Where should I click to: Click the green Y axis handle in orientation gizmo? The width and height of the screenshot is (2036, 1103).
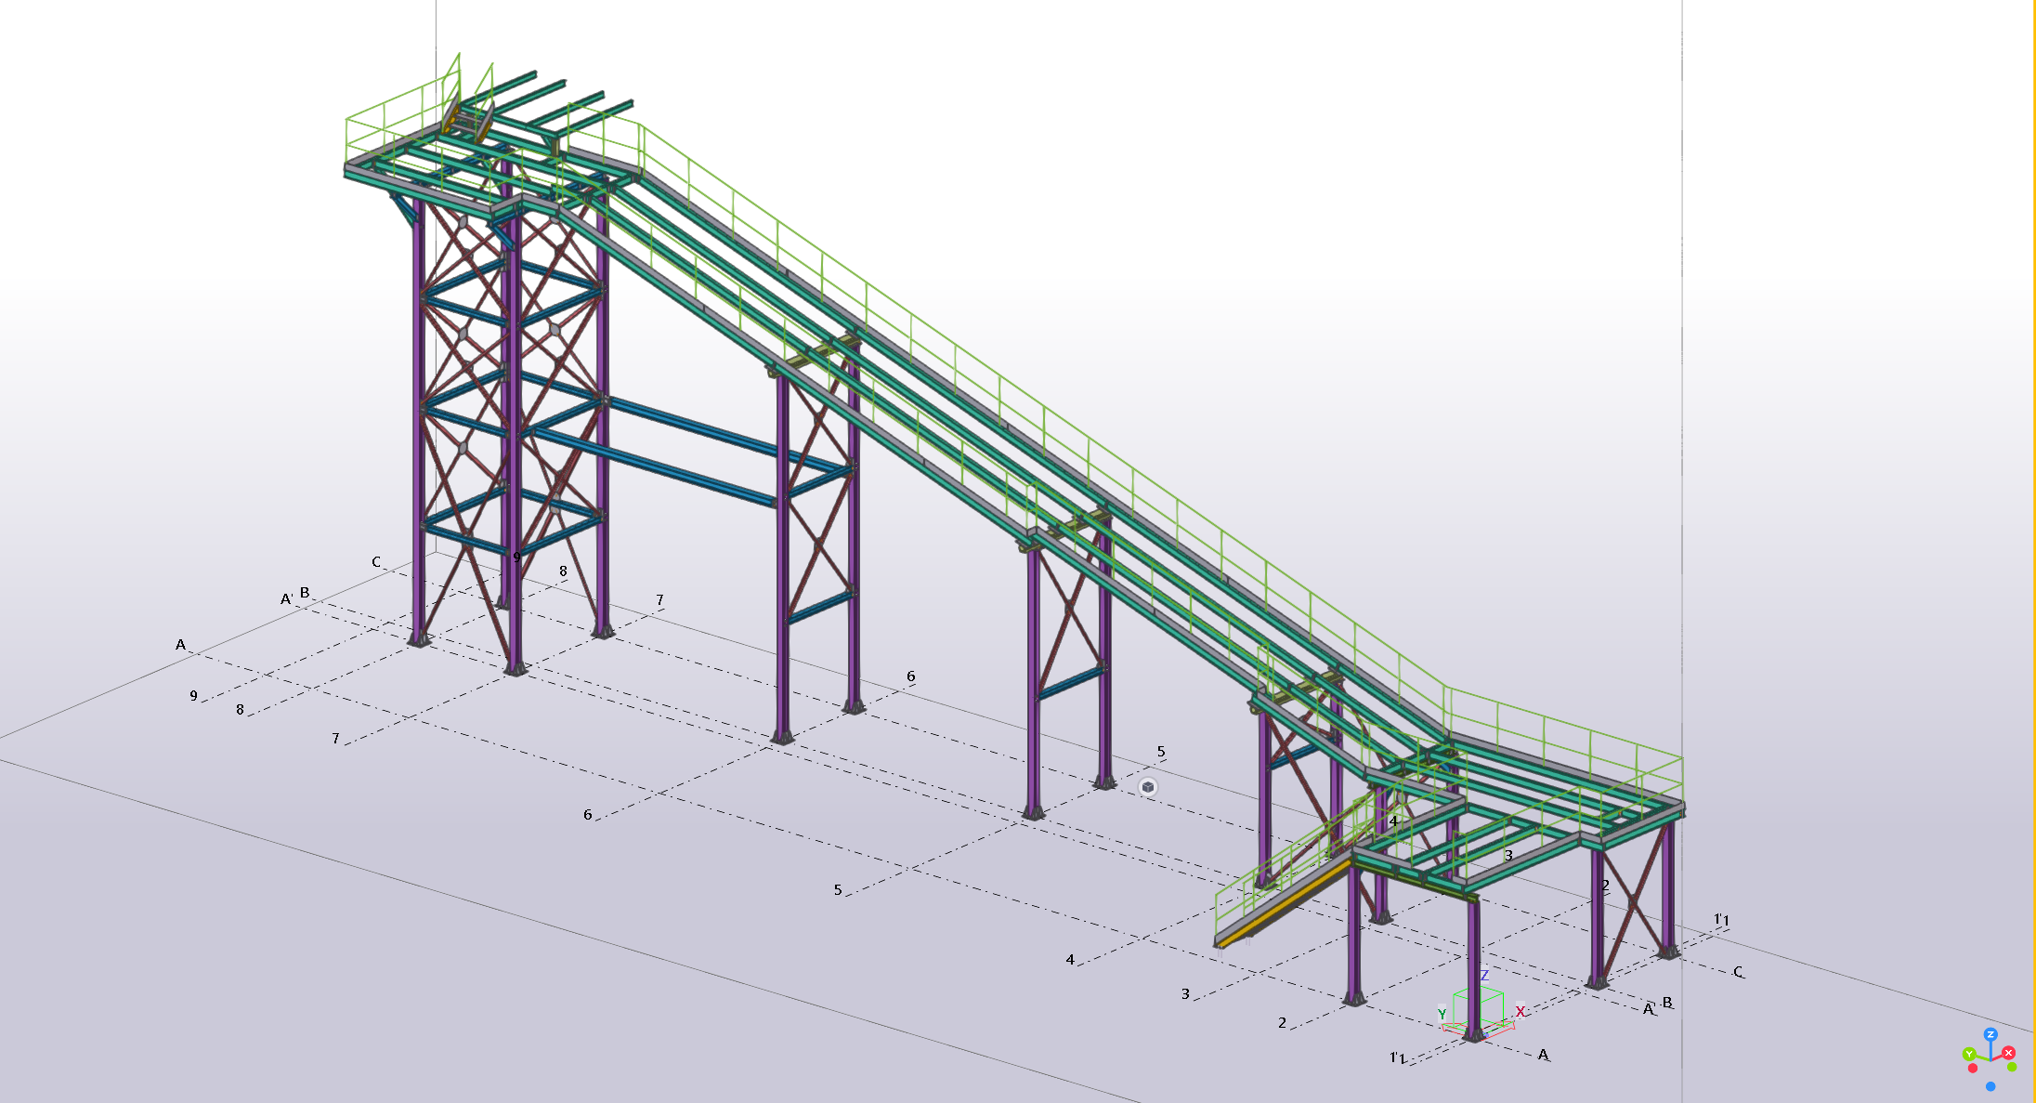click(x=1969, y=1054)
